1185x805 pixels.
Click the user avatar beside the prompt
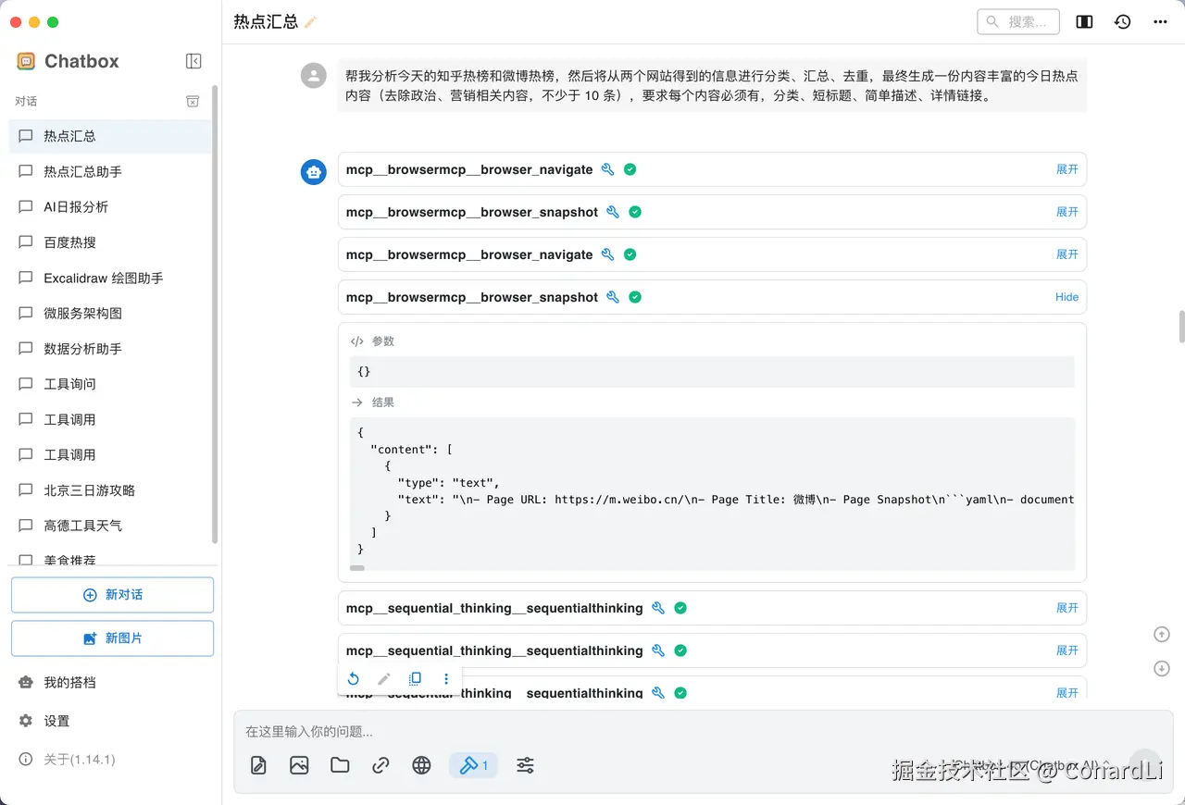pyautogui.click(x=314, y=76)
